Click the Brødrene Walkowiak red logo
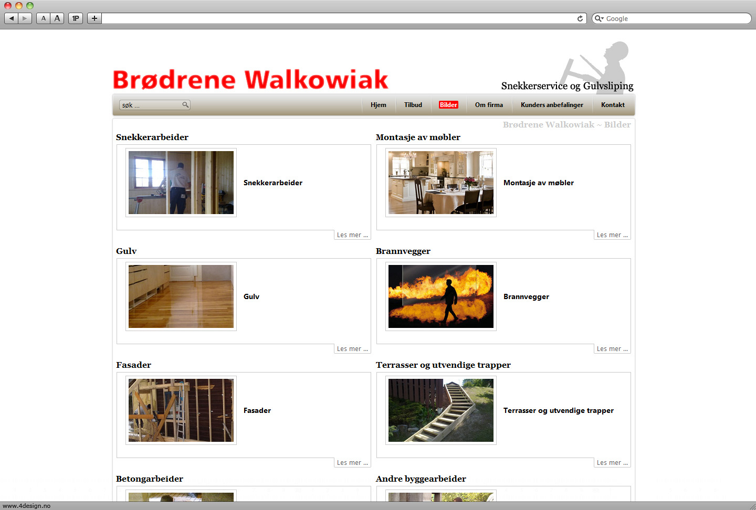Screen dimensions: 756x510 click(250, 80)
